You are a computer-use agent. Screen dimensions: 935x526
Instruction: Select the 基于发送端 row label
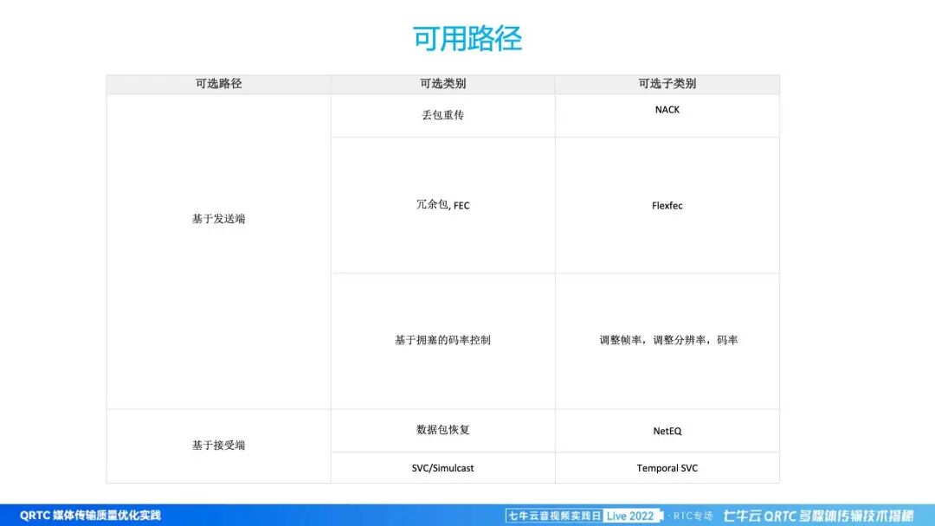pyautogui.click(x=218, y=219)
